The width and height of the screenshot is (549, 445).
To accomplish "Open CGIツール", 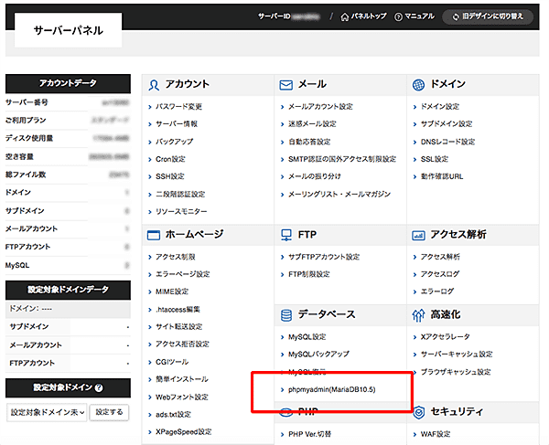I will (172, 362).
